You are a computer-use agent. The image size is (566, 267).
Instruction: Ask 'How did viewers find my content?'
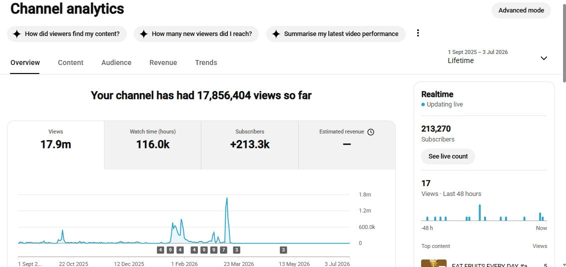[x=67, y=34]
